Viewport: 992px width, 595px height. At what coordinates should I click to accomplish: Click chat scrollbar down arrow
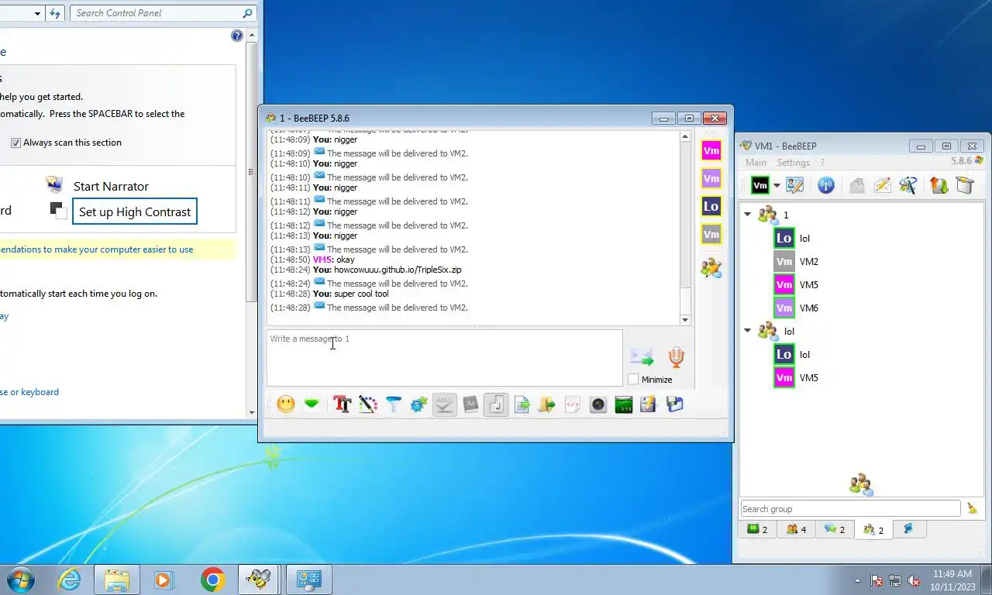(685, 320)
